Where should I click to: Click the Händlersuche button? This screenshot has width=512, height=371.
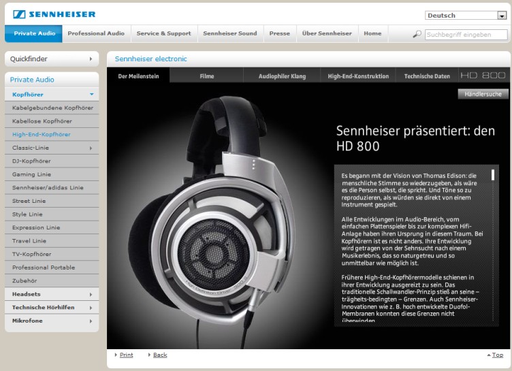coord(483,94)
